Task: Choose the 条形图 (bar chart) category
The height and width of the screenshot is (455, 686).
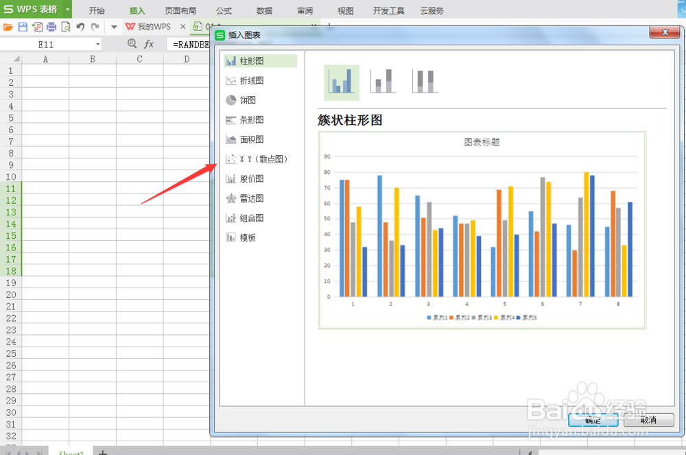Action: 250,119
